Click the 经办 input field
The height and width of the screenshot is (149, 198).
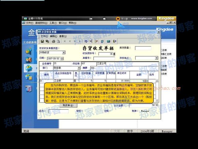(x=58, y=111)
